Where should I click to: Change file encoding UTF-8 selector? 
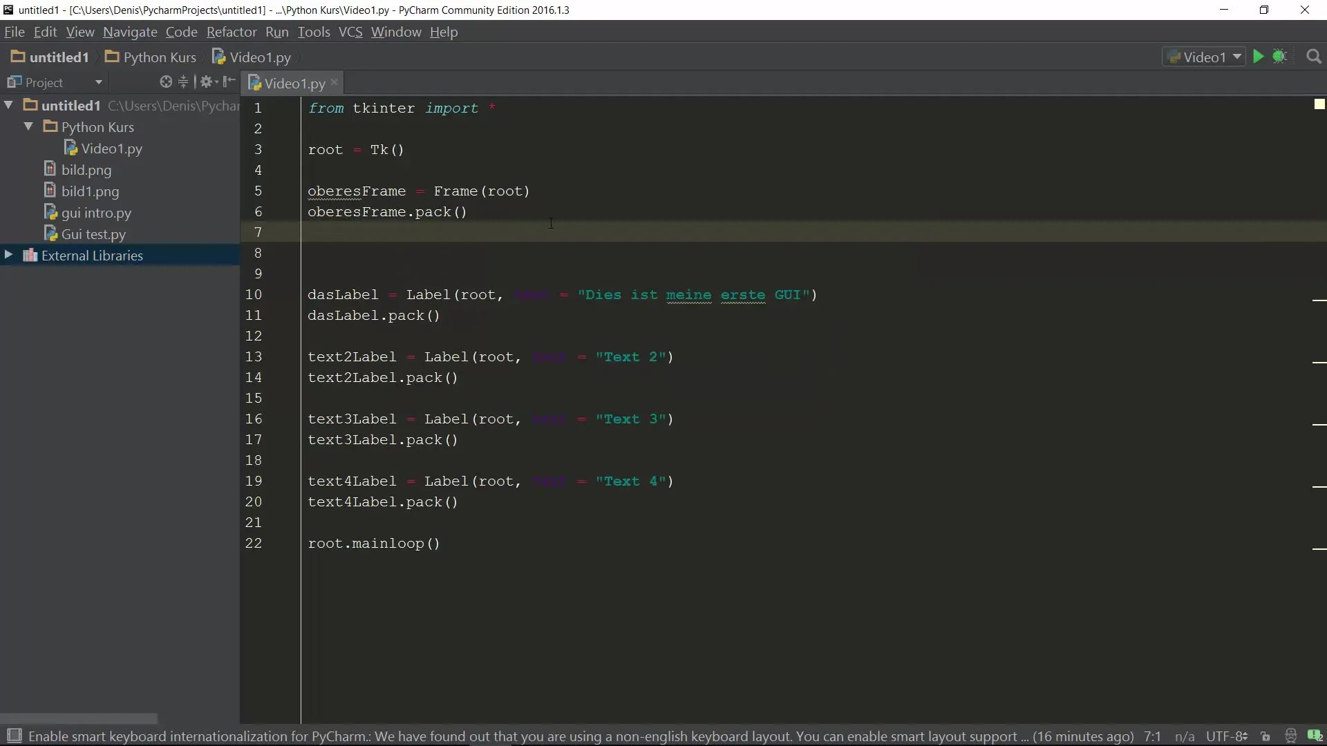[1227, 736]
